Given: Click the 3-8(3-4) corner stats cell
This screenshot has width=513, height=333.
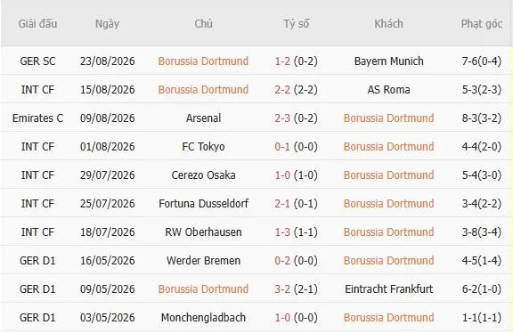Looking at the screenshot, I should point(482,231).
